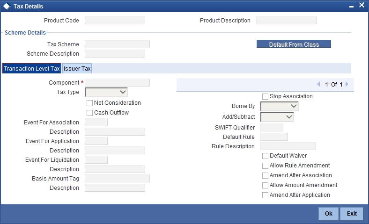Enable the Net Consideration checkbox
369x224 pixels.
point(90,103)
